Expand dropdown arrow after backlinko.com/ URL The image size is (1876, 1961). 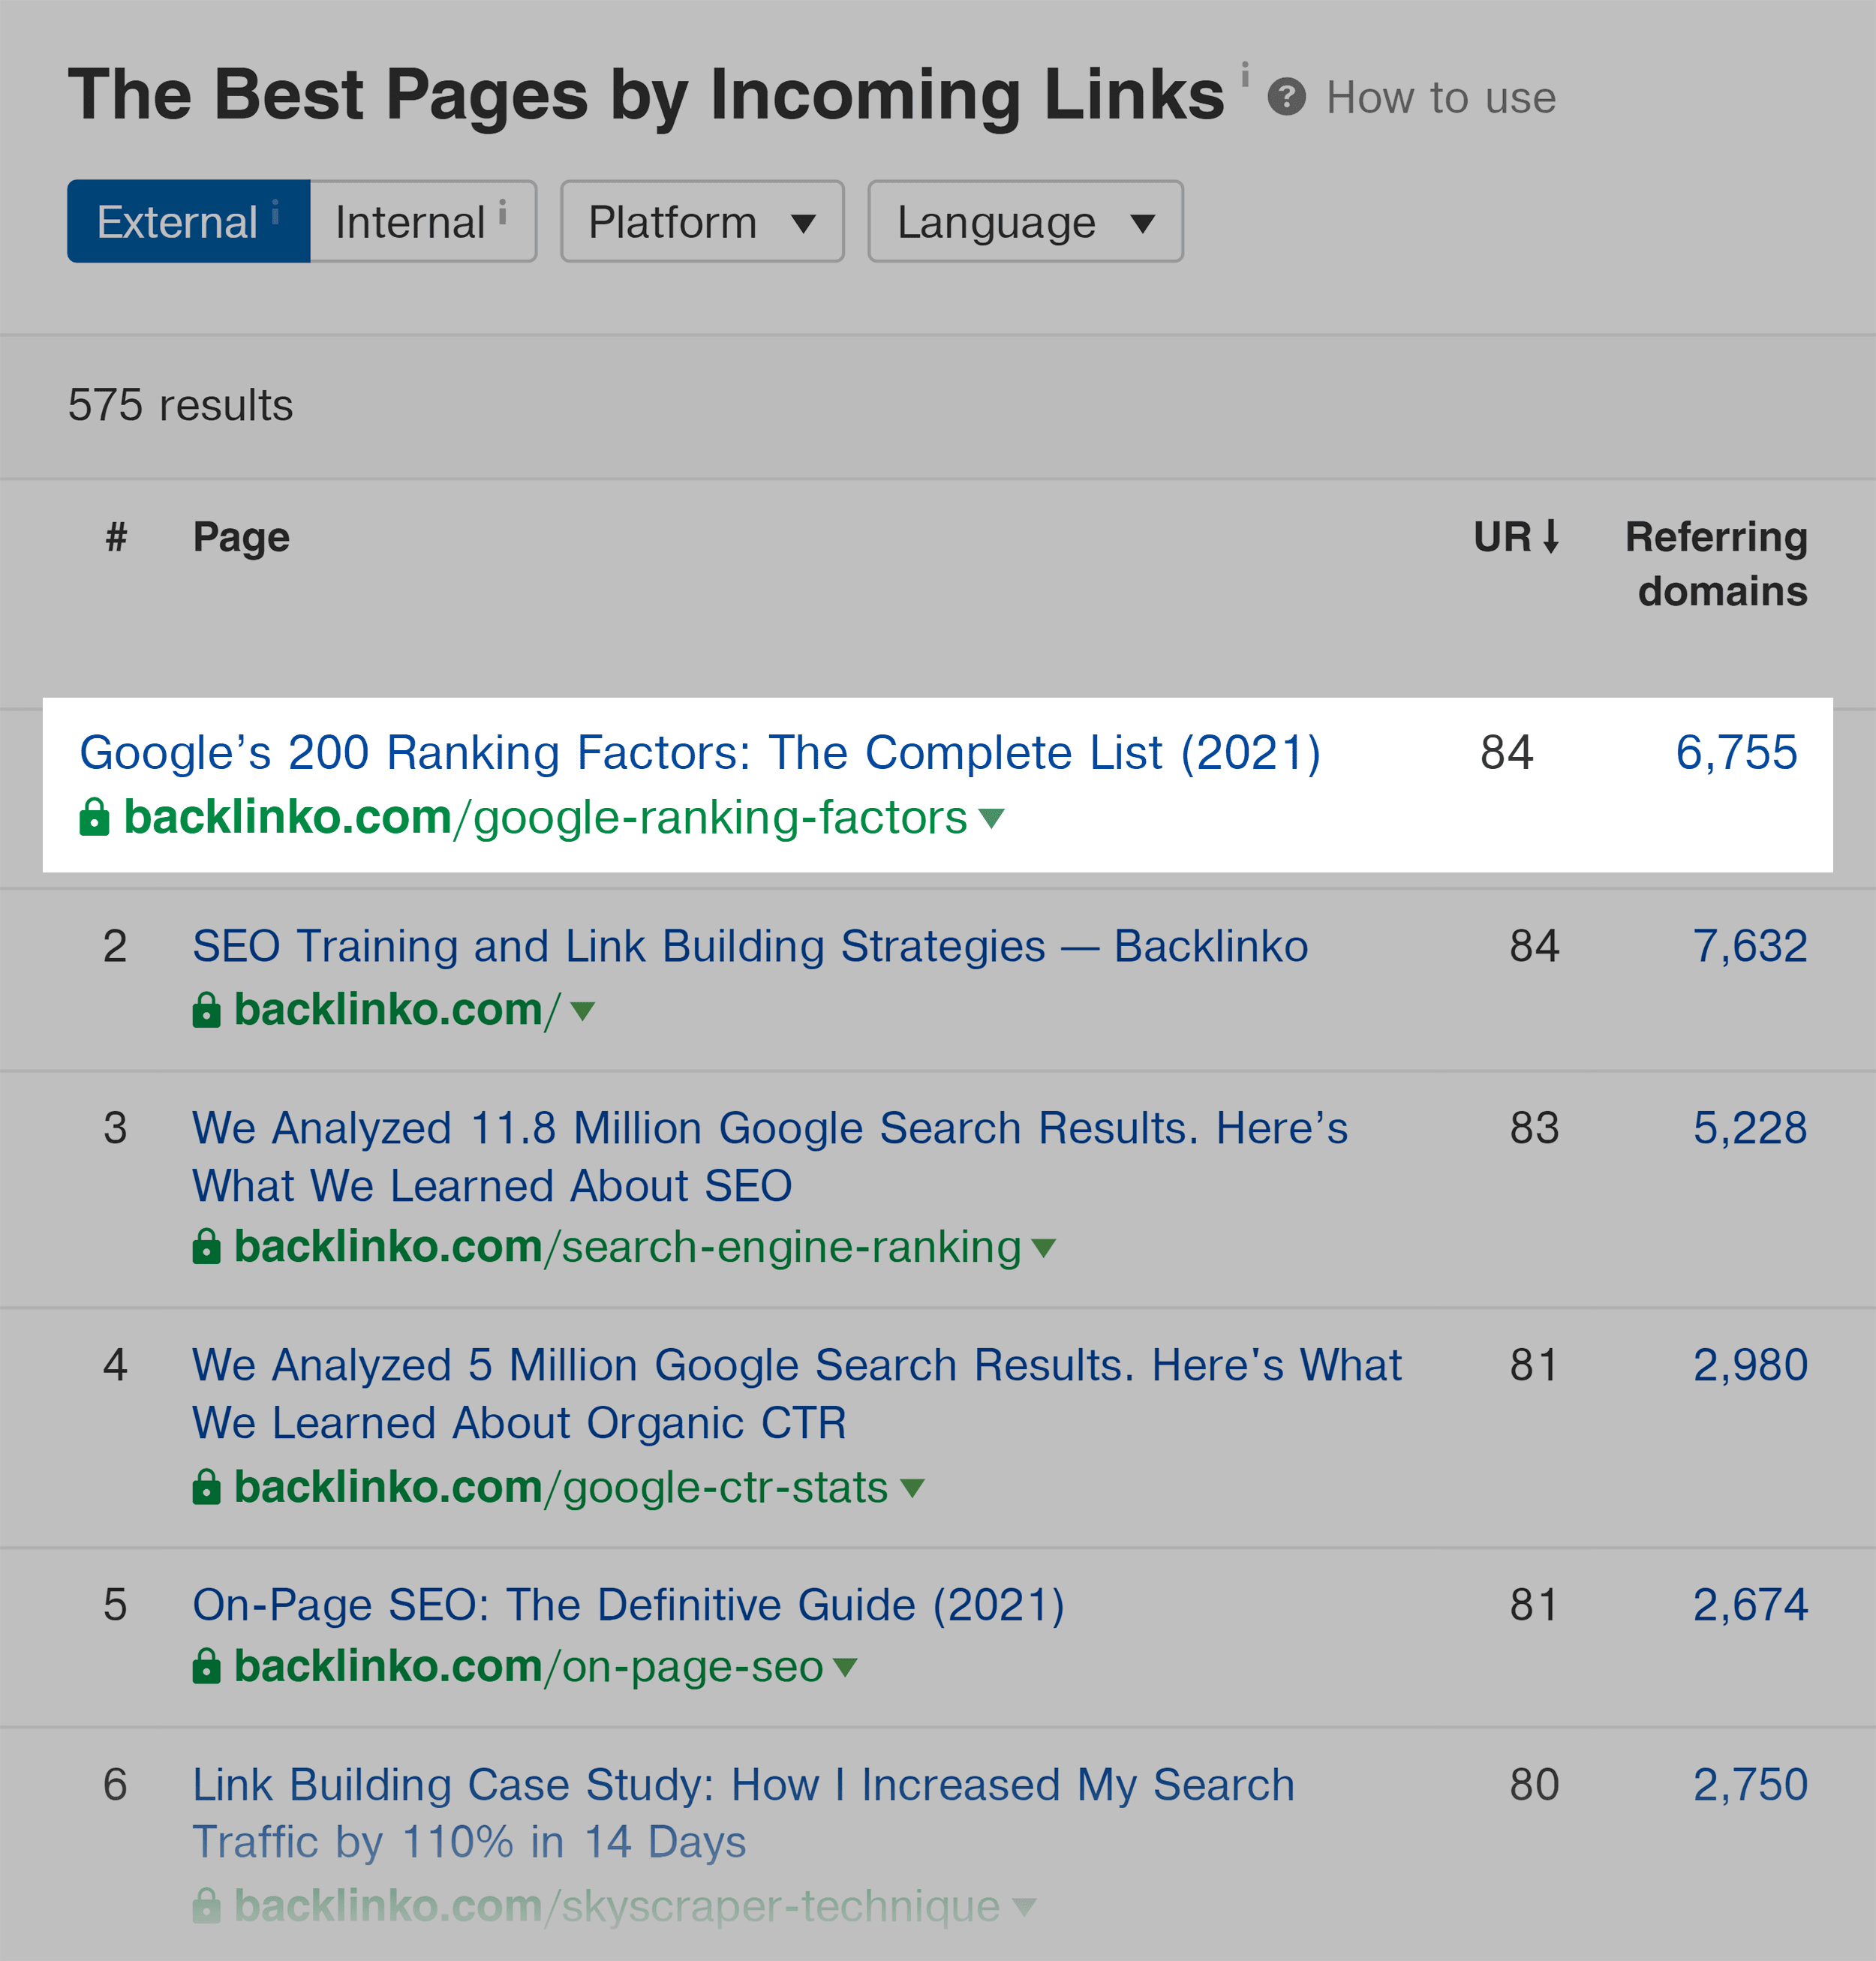(582, 1011)
